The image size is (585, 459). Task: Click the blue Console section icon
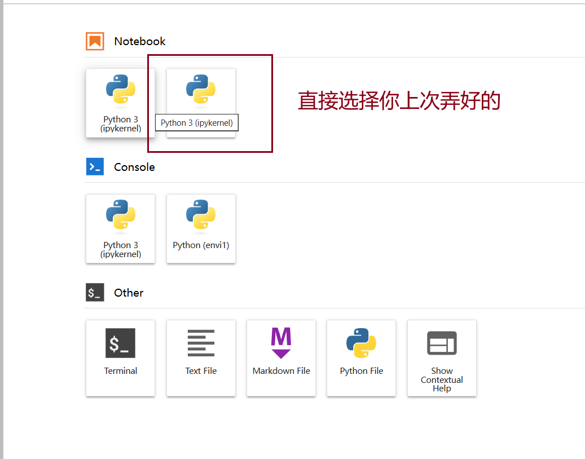95,167
